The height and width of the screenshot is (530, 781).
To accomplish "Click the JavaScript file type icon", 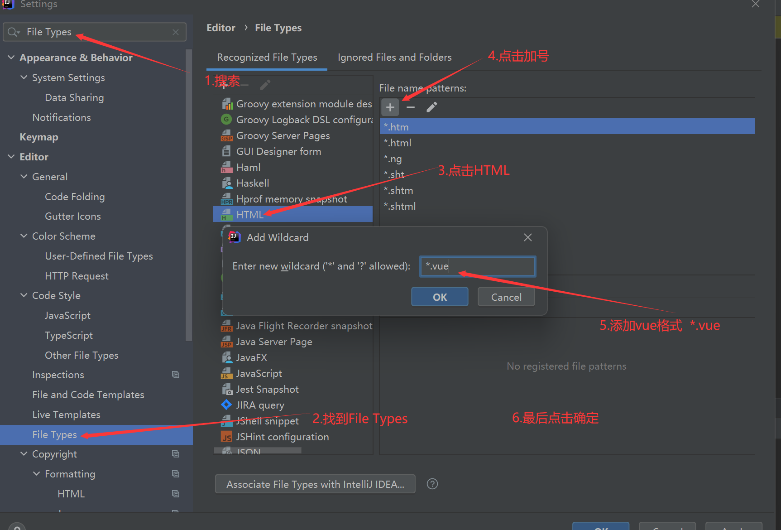I will point(226,373).
